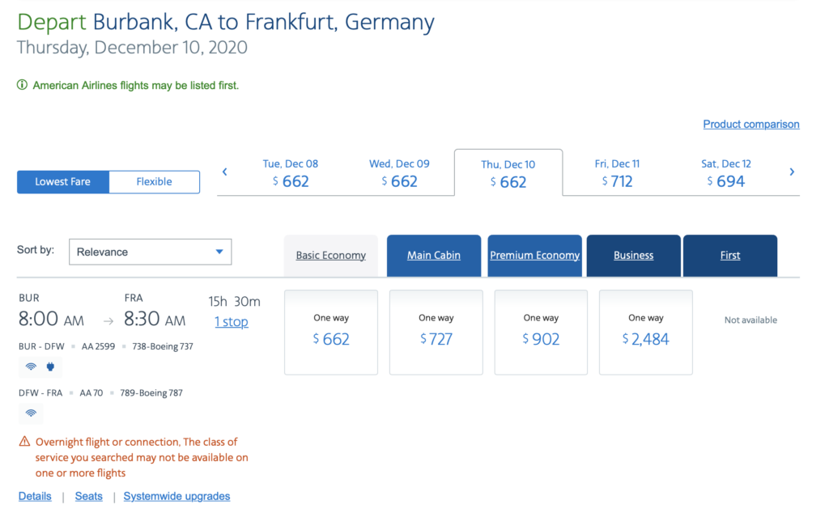
Task: Open Systemwide upgrades information
Action: click(x=176, y=496)
